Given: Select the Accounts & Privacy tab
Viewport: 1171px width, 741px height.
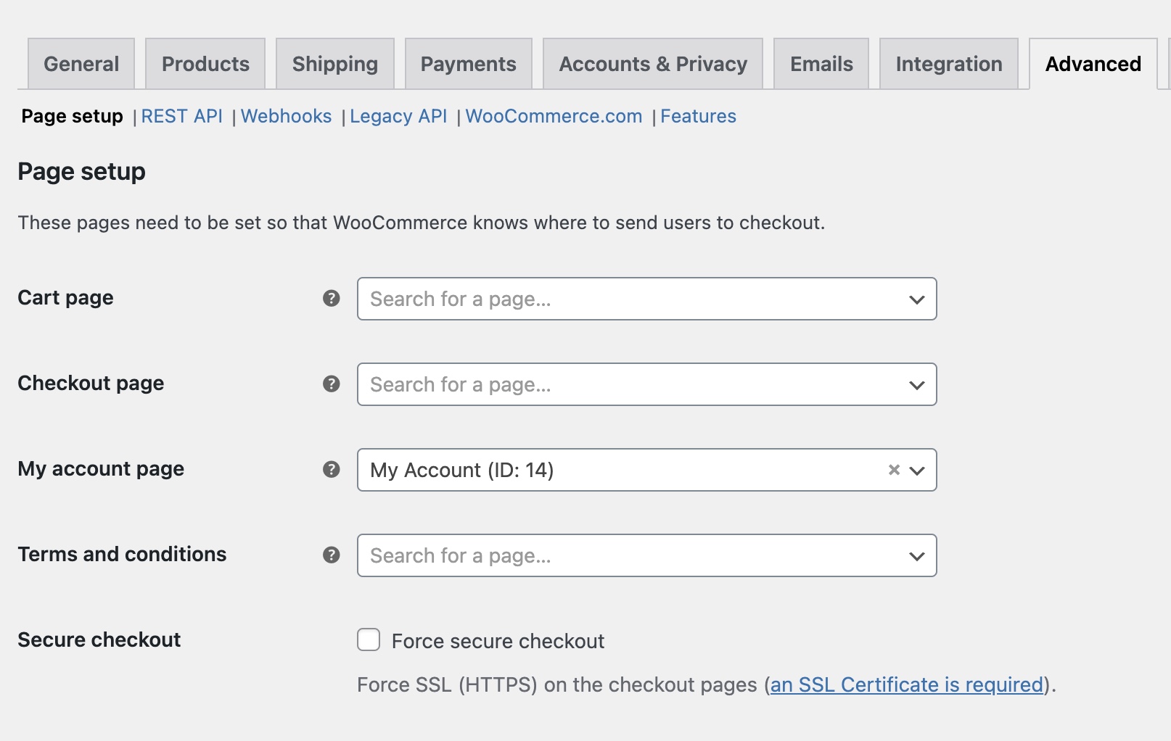Looking at the screenshot, I should click(x=652, y=64).
